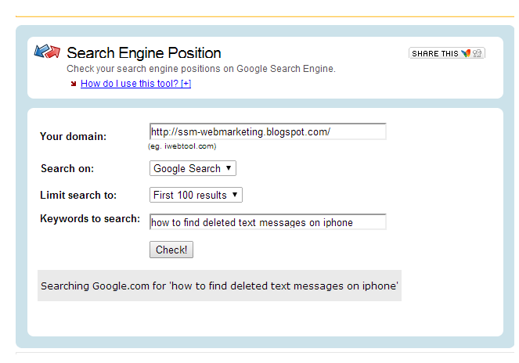Screen dimensions: 519x363
Task: Click the down arrow on First 100 results dropdown
Action: click(235, 195)
